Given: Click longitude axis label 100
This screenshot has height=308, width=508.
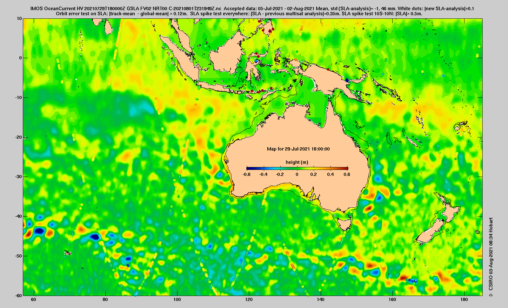Looking at the screenshot, I should click(x=177, y=299).
